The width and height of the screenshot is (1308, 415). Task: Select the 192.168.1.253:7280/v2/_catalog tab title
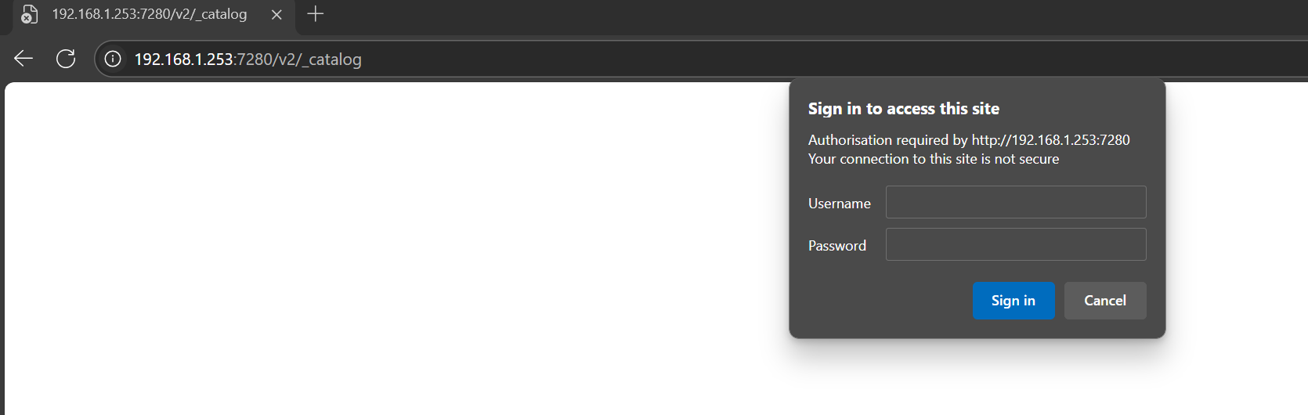click(x=150, y=14)
